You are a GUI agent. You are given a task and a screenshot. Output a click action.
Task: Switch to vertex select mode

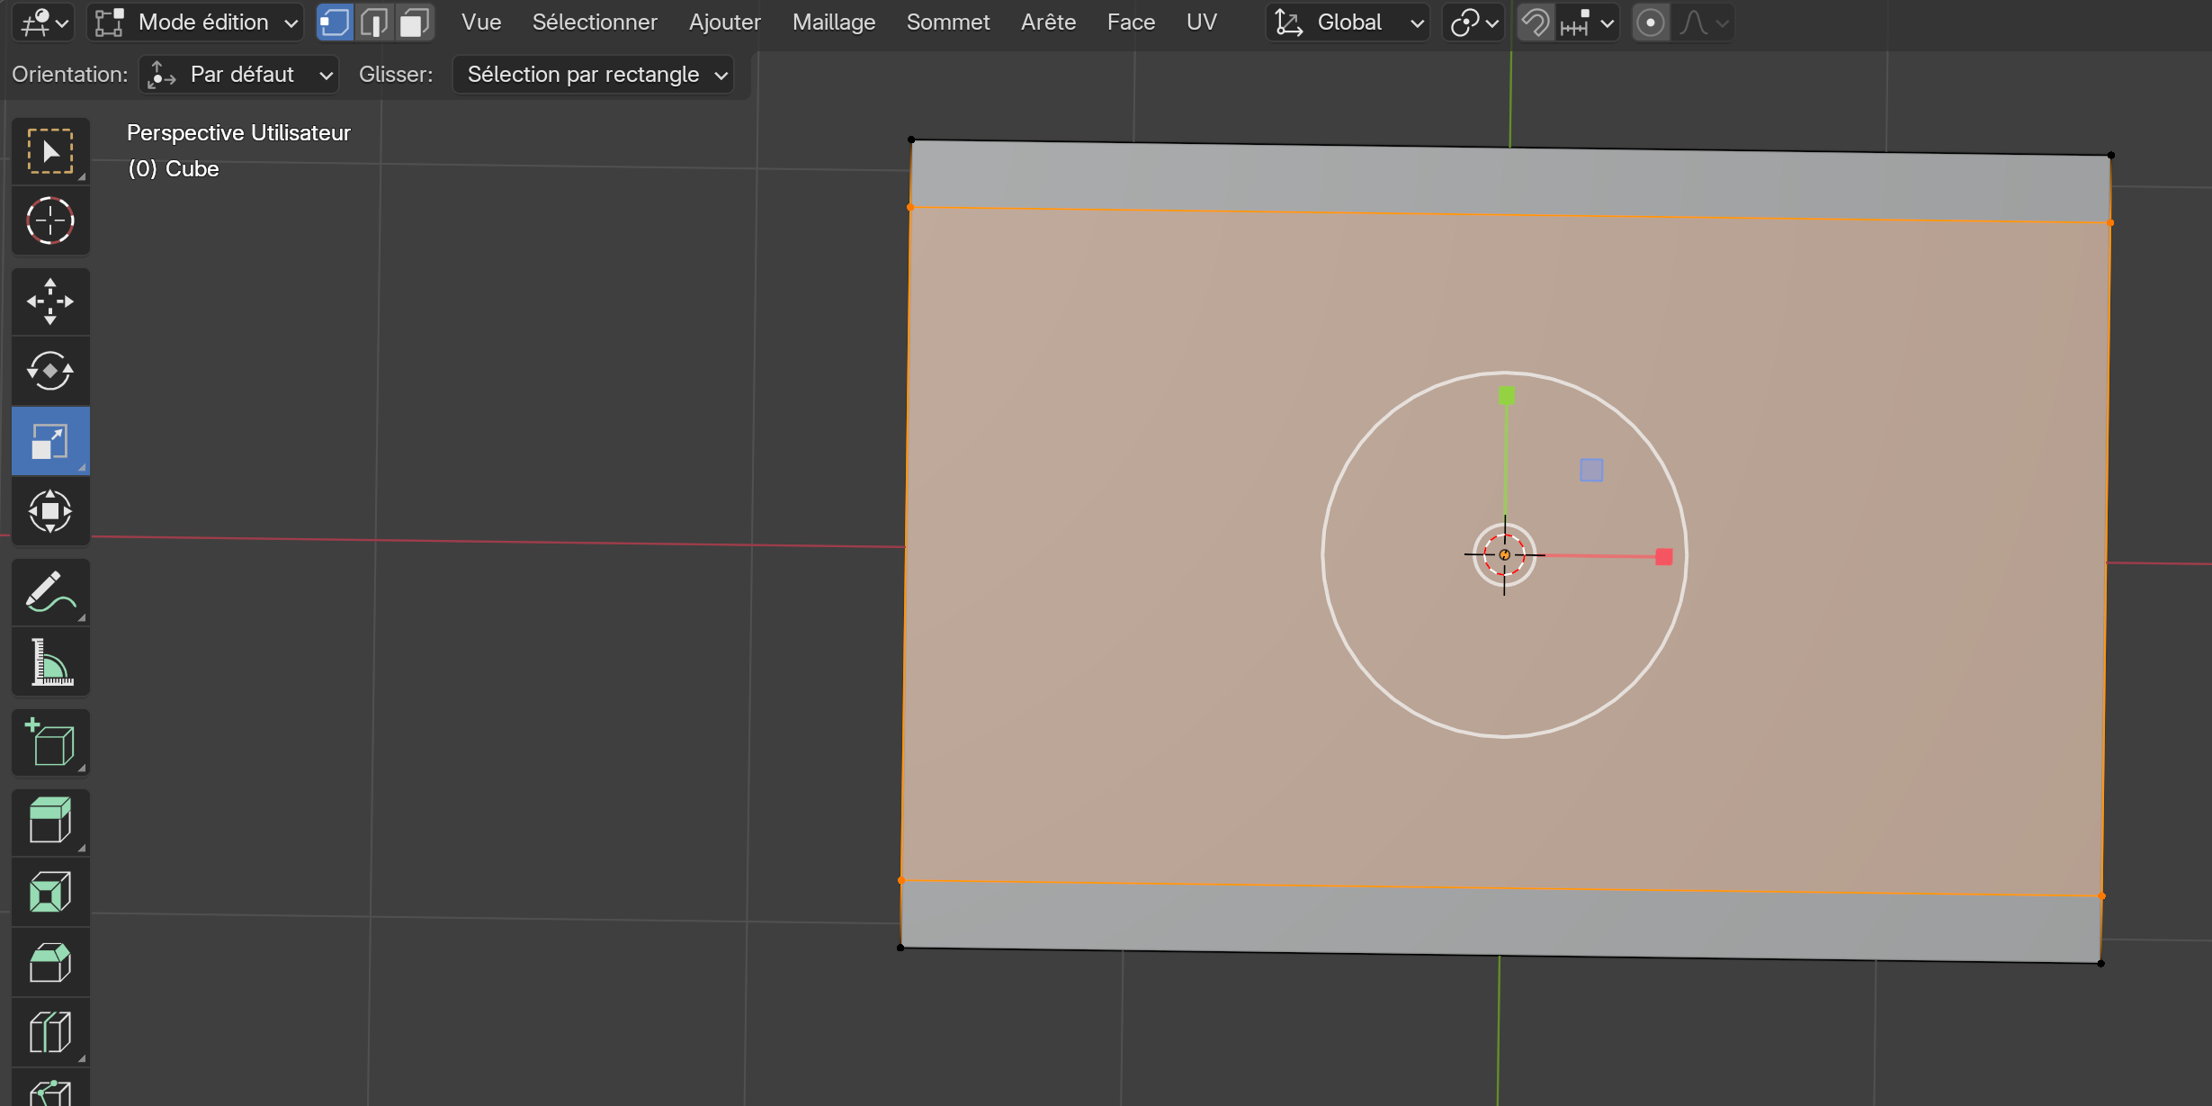[x=335, y=22]
